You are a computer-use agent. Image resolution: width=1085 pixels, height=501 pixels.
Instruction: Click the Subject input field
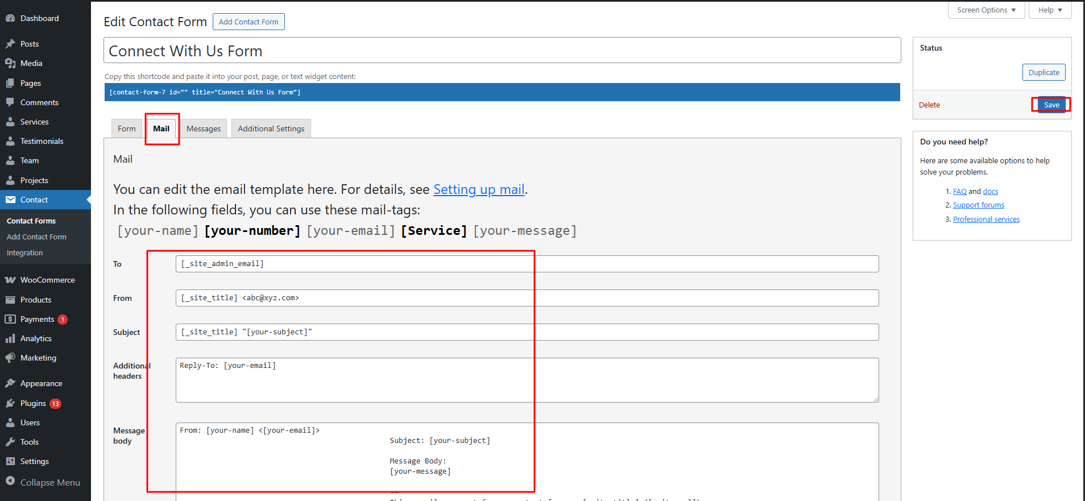pyautogui.click(x=527, y=332)
